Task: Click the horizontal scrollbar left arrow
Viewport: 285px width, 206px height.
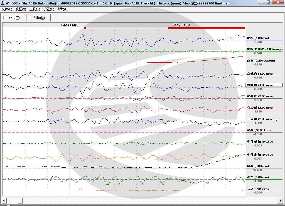Action: 4,200
